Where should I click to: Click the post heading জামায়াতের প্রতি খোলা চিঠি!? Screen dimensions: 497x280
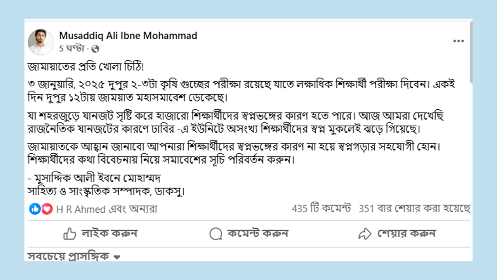tap(86, 67)
